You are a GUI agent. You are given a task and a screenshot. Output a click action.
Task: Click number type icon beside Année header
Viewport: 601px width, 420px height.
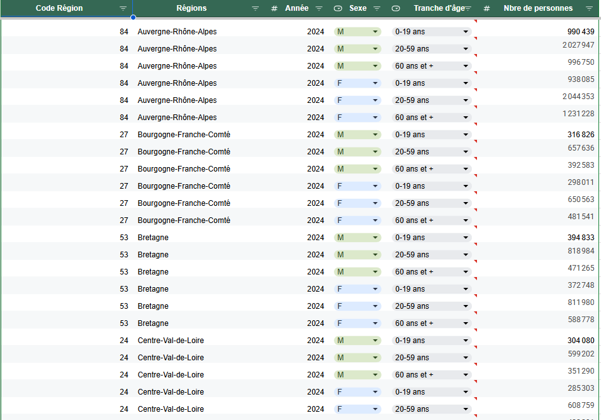[274, 9]
